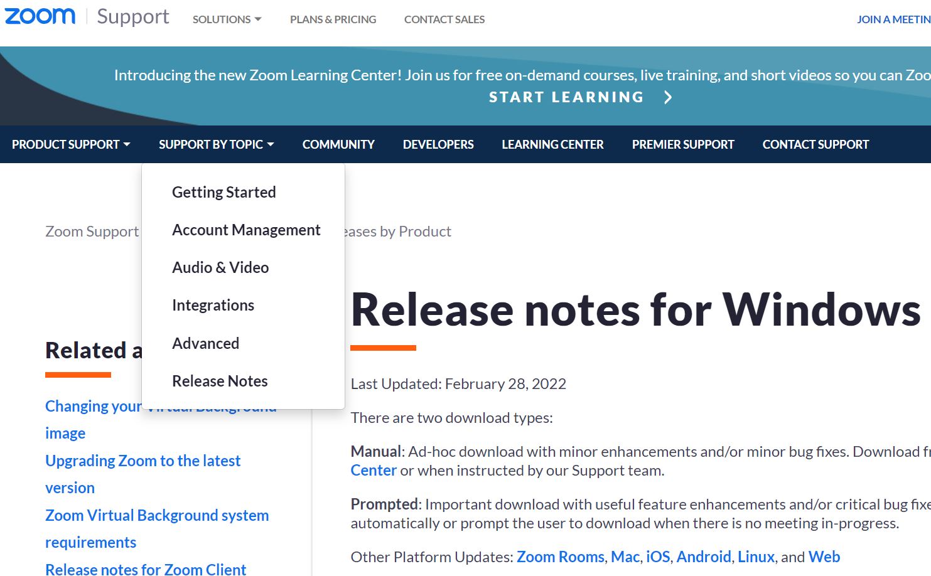Image resolution: width=931 pixels, height=576 pixels.
Task: Click the Release notes for Windows heading
Action: [636, 310]
